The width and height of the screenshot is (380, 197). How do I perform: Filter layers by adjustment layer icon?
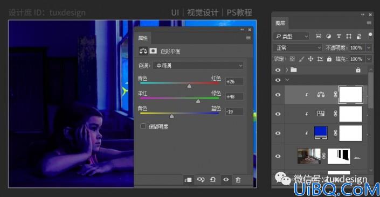(328, 36)
